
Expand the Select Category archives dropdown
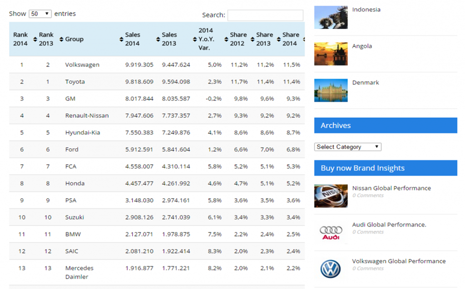coord(347,147)
